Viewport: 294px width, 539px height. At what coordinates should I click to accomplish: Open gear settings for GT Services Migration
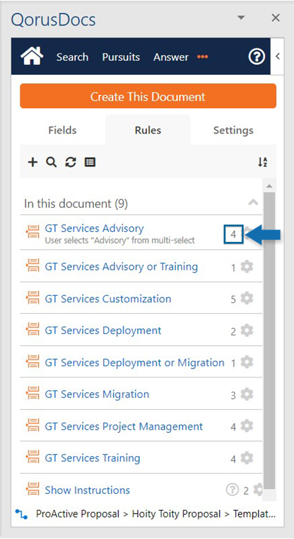tap(247, 394)
